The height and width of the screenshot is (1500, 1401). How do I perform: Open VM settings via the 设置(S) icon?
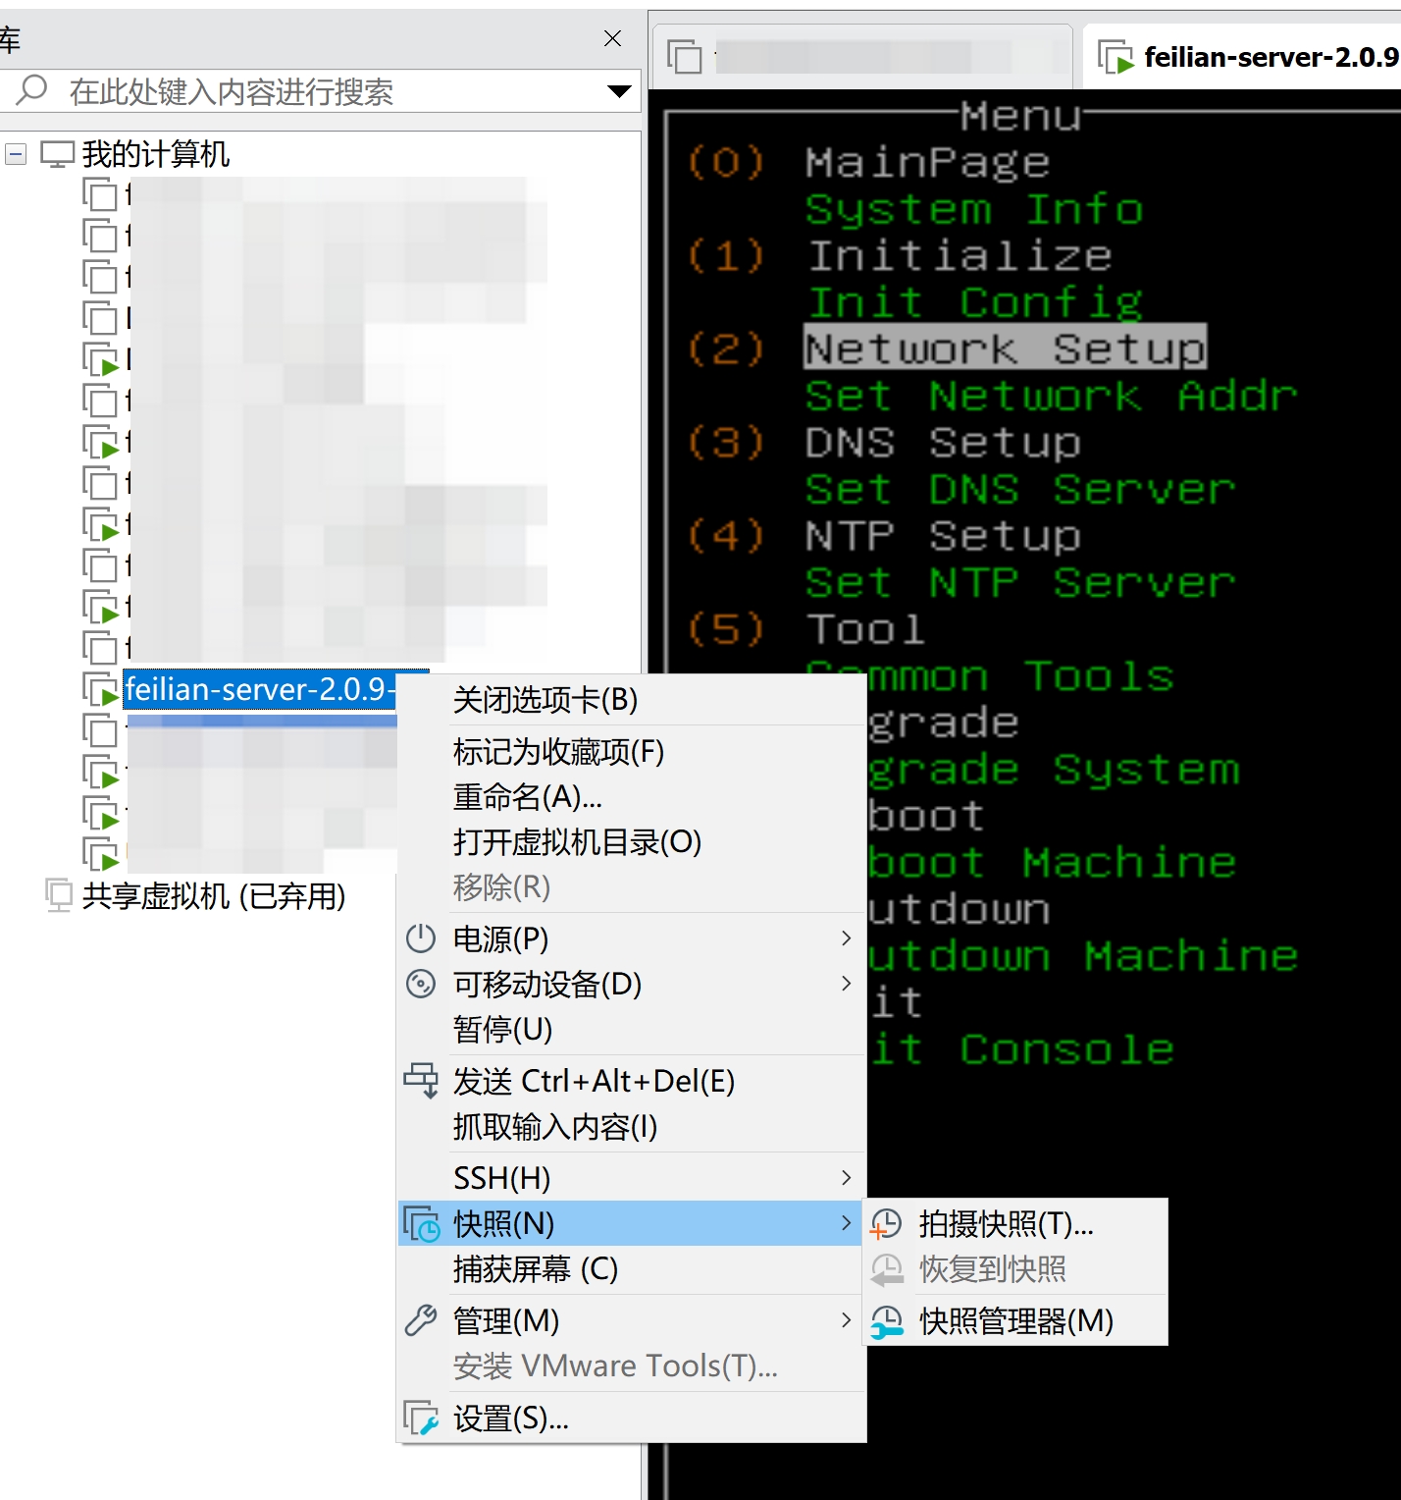[421, 1418]
